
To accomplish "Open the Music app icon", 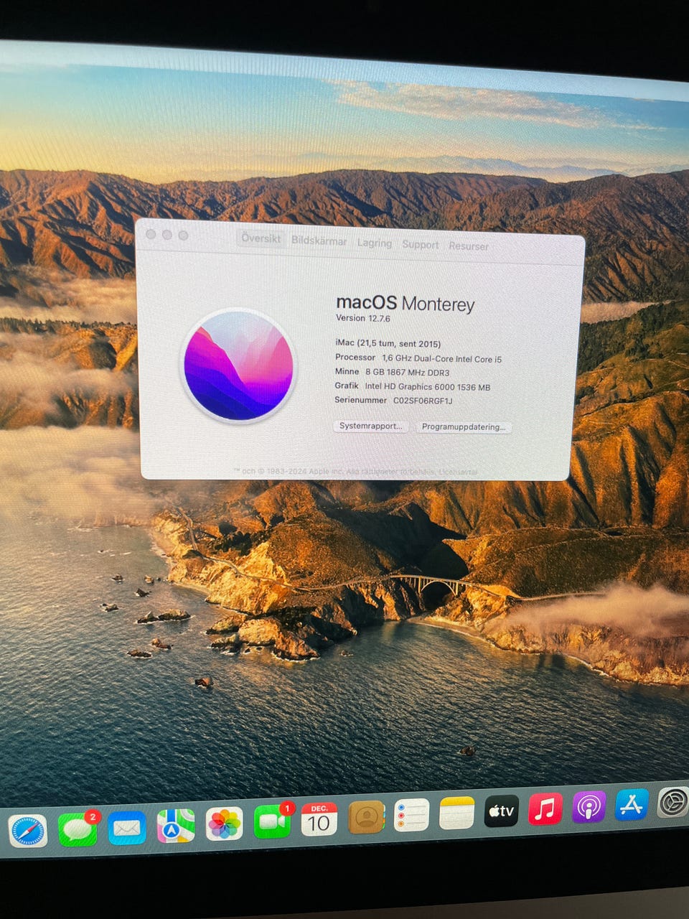I will tap(545, 809).
